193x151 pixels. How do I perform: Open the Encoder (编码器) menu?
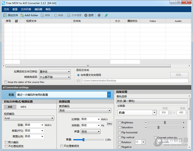[38, 9]
